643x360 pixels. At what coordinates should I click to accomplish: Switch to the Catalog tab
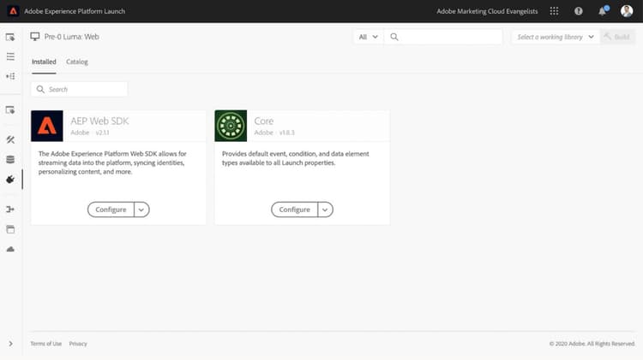coord(77,62)
